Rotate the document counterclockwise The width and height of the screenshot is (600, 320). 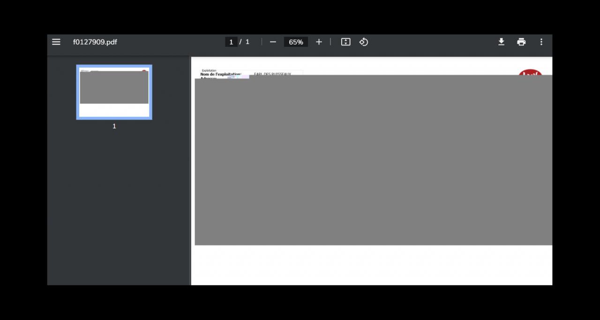(x=364, y=42)
